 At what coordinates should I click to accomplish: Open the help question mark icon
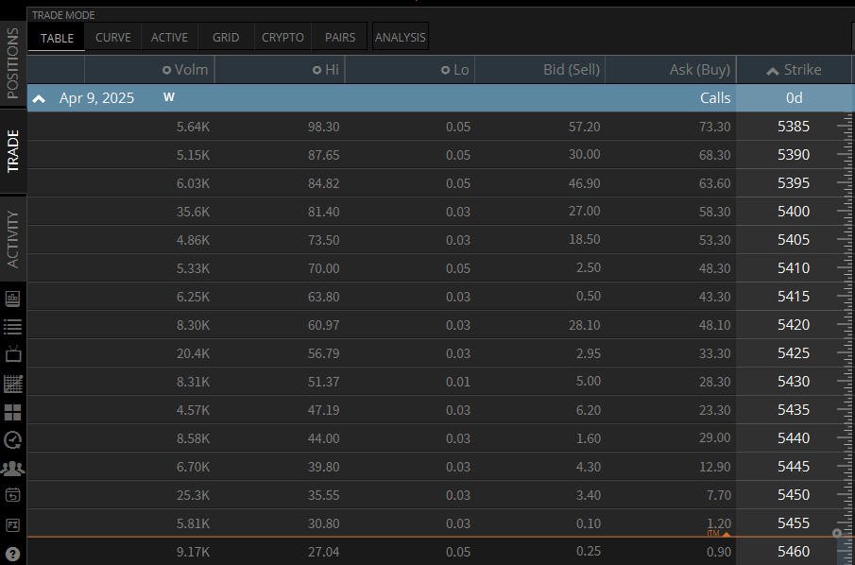click(12, 554)
